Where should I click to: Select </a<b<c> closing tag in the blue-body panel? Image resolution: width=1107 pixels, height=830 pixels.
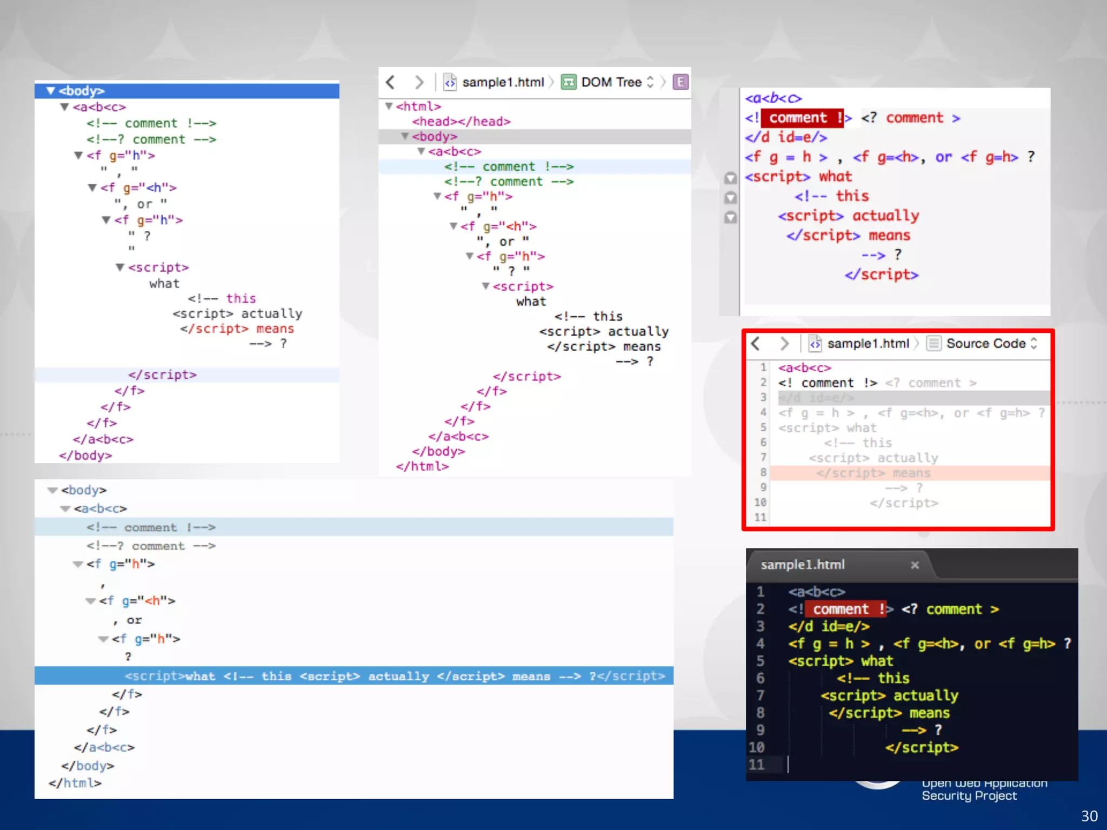click(103, 439)
